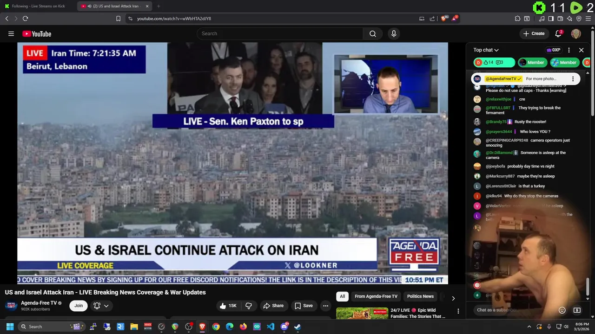Image resolution: width=595 pixels, height=334 pixels.
Task: Open the Leo AI sparkle icon
Action: 569,19
